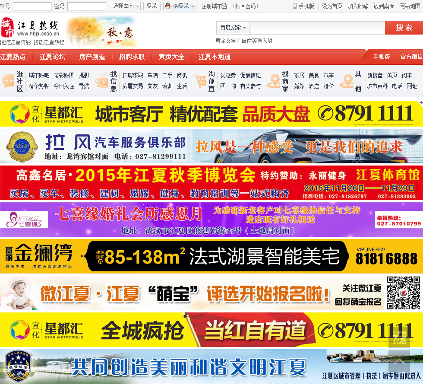Click the SVIP gold medal emblem

click(22, 146)
